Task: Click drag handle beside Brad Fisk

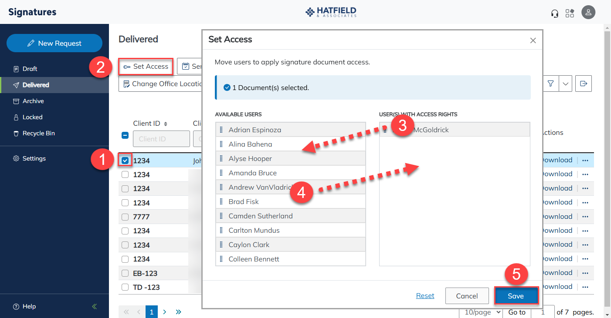Action: point(221,201)
